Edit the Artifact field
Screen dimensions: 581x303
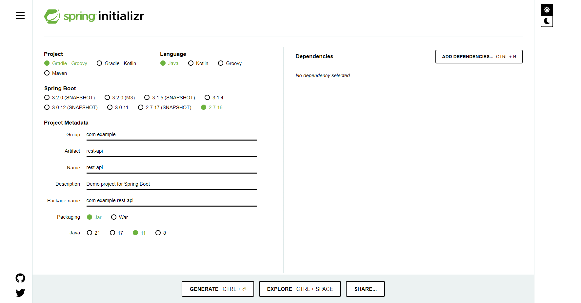pyautogui.click(x=172, y=151)
